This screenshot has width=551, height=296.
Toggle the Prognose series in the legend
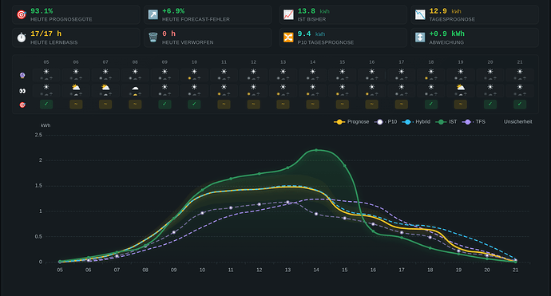[351, 122]
